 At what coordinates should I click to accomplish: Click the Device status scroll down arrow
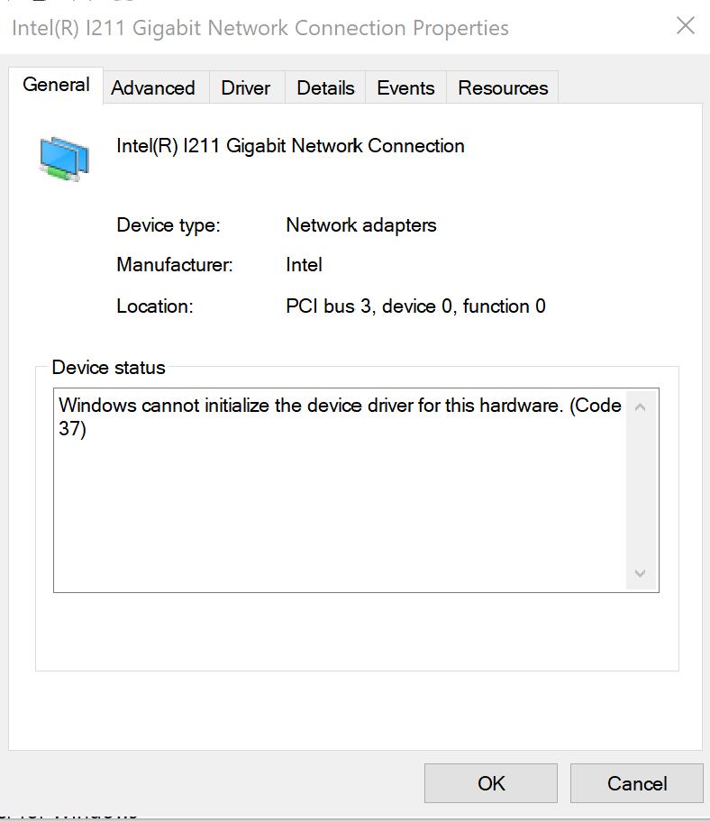pos(640,573)
